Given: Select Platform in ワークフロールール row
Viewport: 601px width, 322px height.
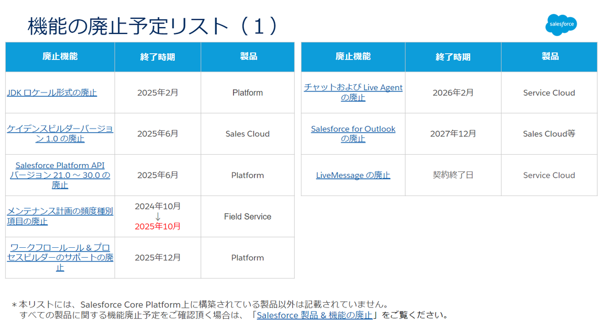Looking at the screenshot, I should click(248, 258).
